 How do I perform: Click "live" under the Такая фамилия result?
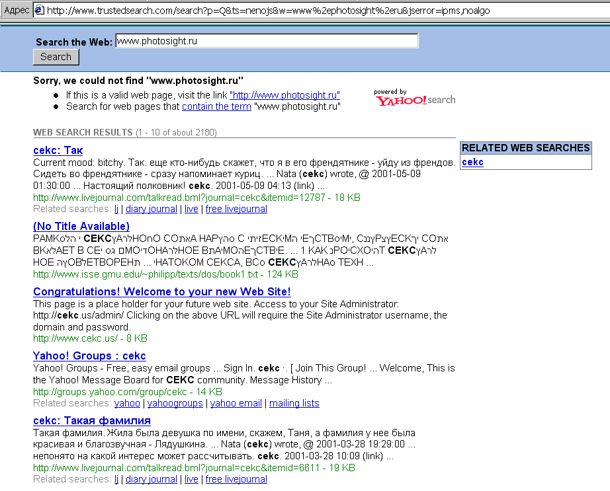(x=191, y=479)
